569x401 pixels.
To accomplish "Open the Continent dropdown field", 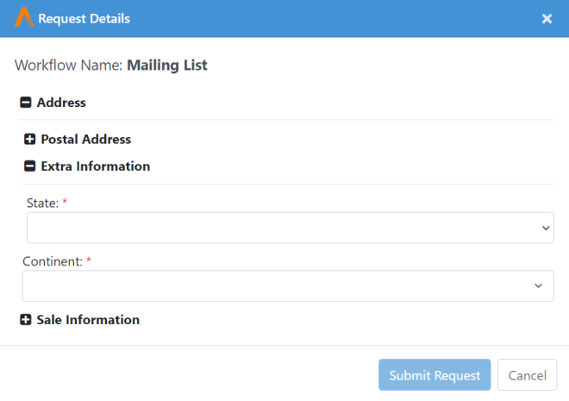I will click(288, 286).
